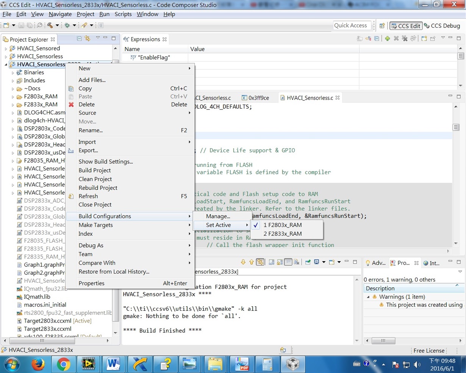The width and height of the screenshot is (466, 373).
Task: Expand the ~Docs folder
Action: 13,89
